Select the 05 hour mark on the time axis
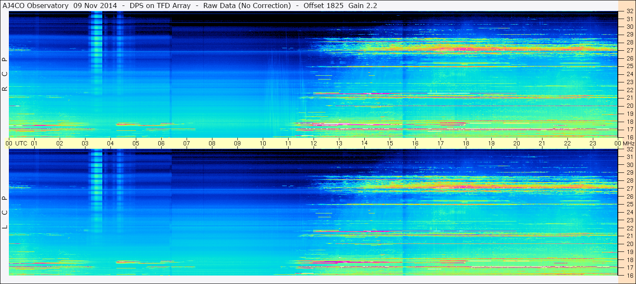This screenshot has height=284, width=636. [x=136, y=143]
